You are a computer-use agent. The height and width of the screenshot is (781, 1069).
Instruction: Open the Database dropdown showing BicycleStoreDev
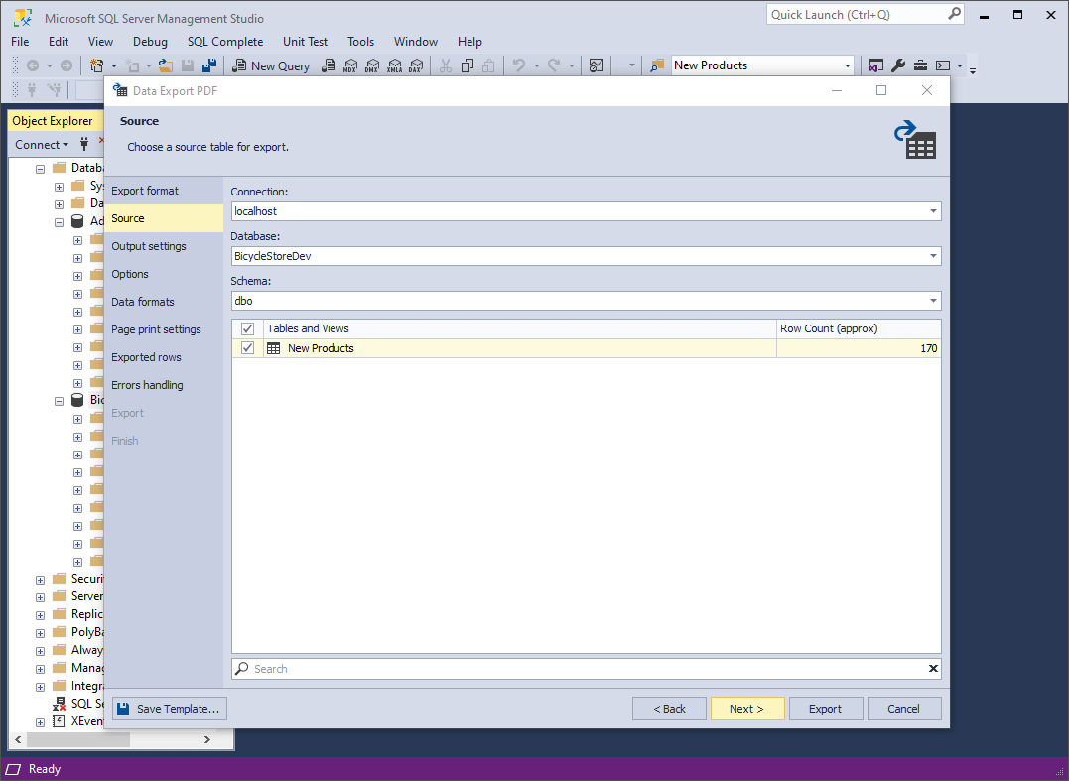coord(931,255)
